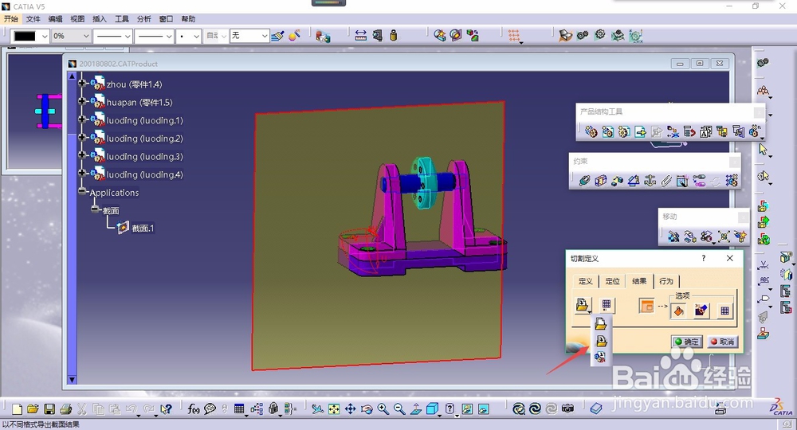
Task: Open the isometric view cube icon
Action: point(432,409)
